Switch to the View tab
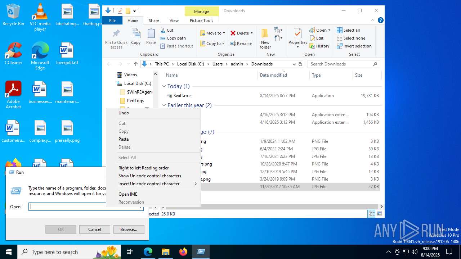The image size is (461, 259). [x=174, y=21]
